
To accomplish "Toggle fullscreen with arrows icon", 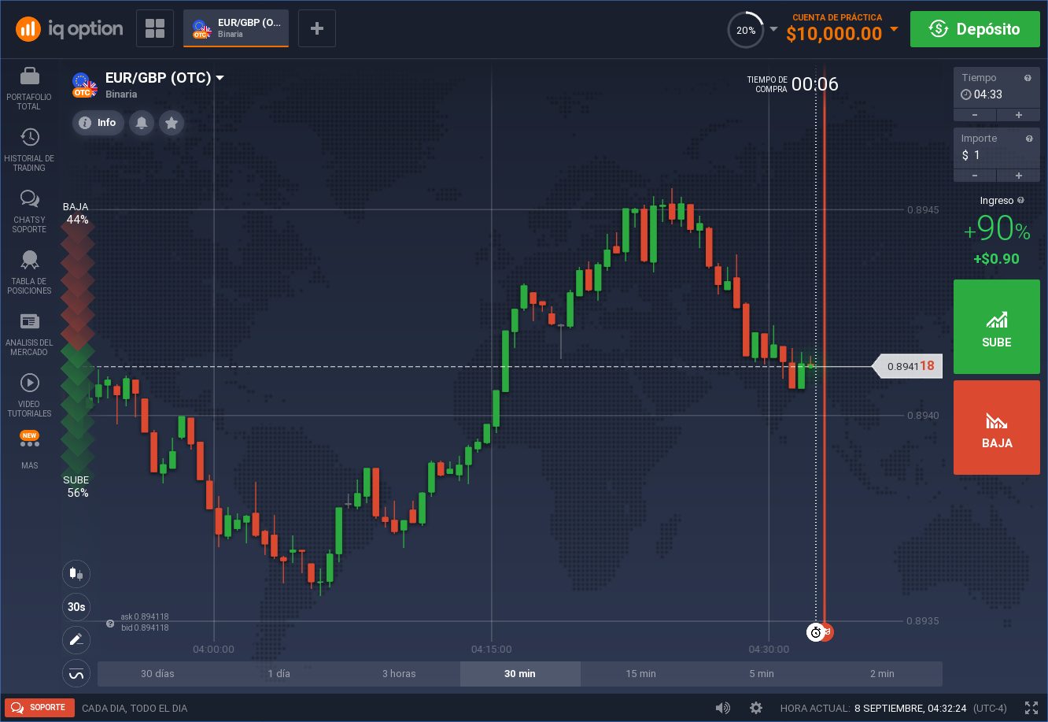I will [x=1031, y=708].
